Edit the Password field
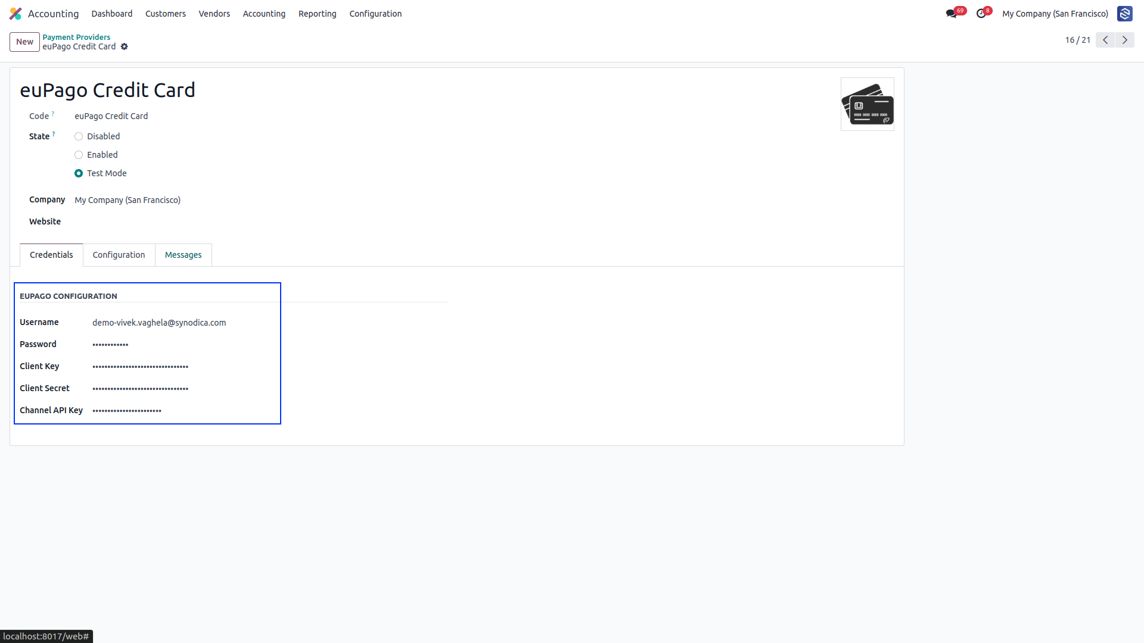1144x643 pixels. pos(270,345)
